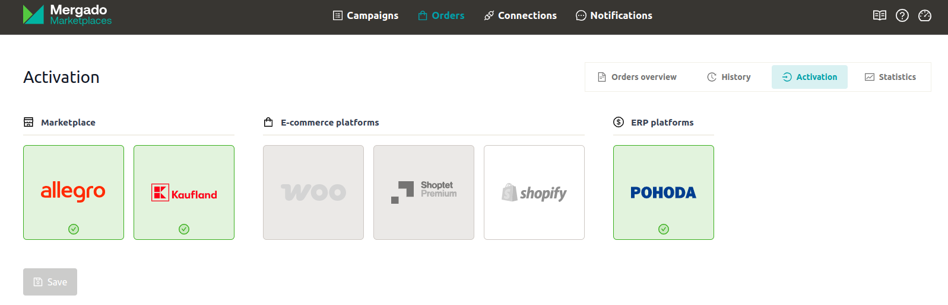Click the Marketplace section store icon
This screenshot has width=948, height=305.
click(28, 122)
